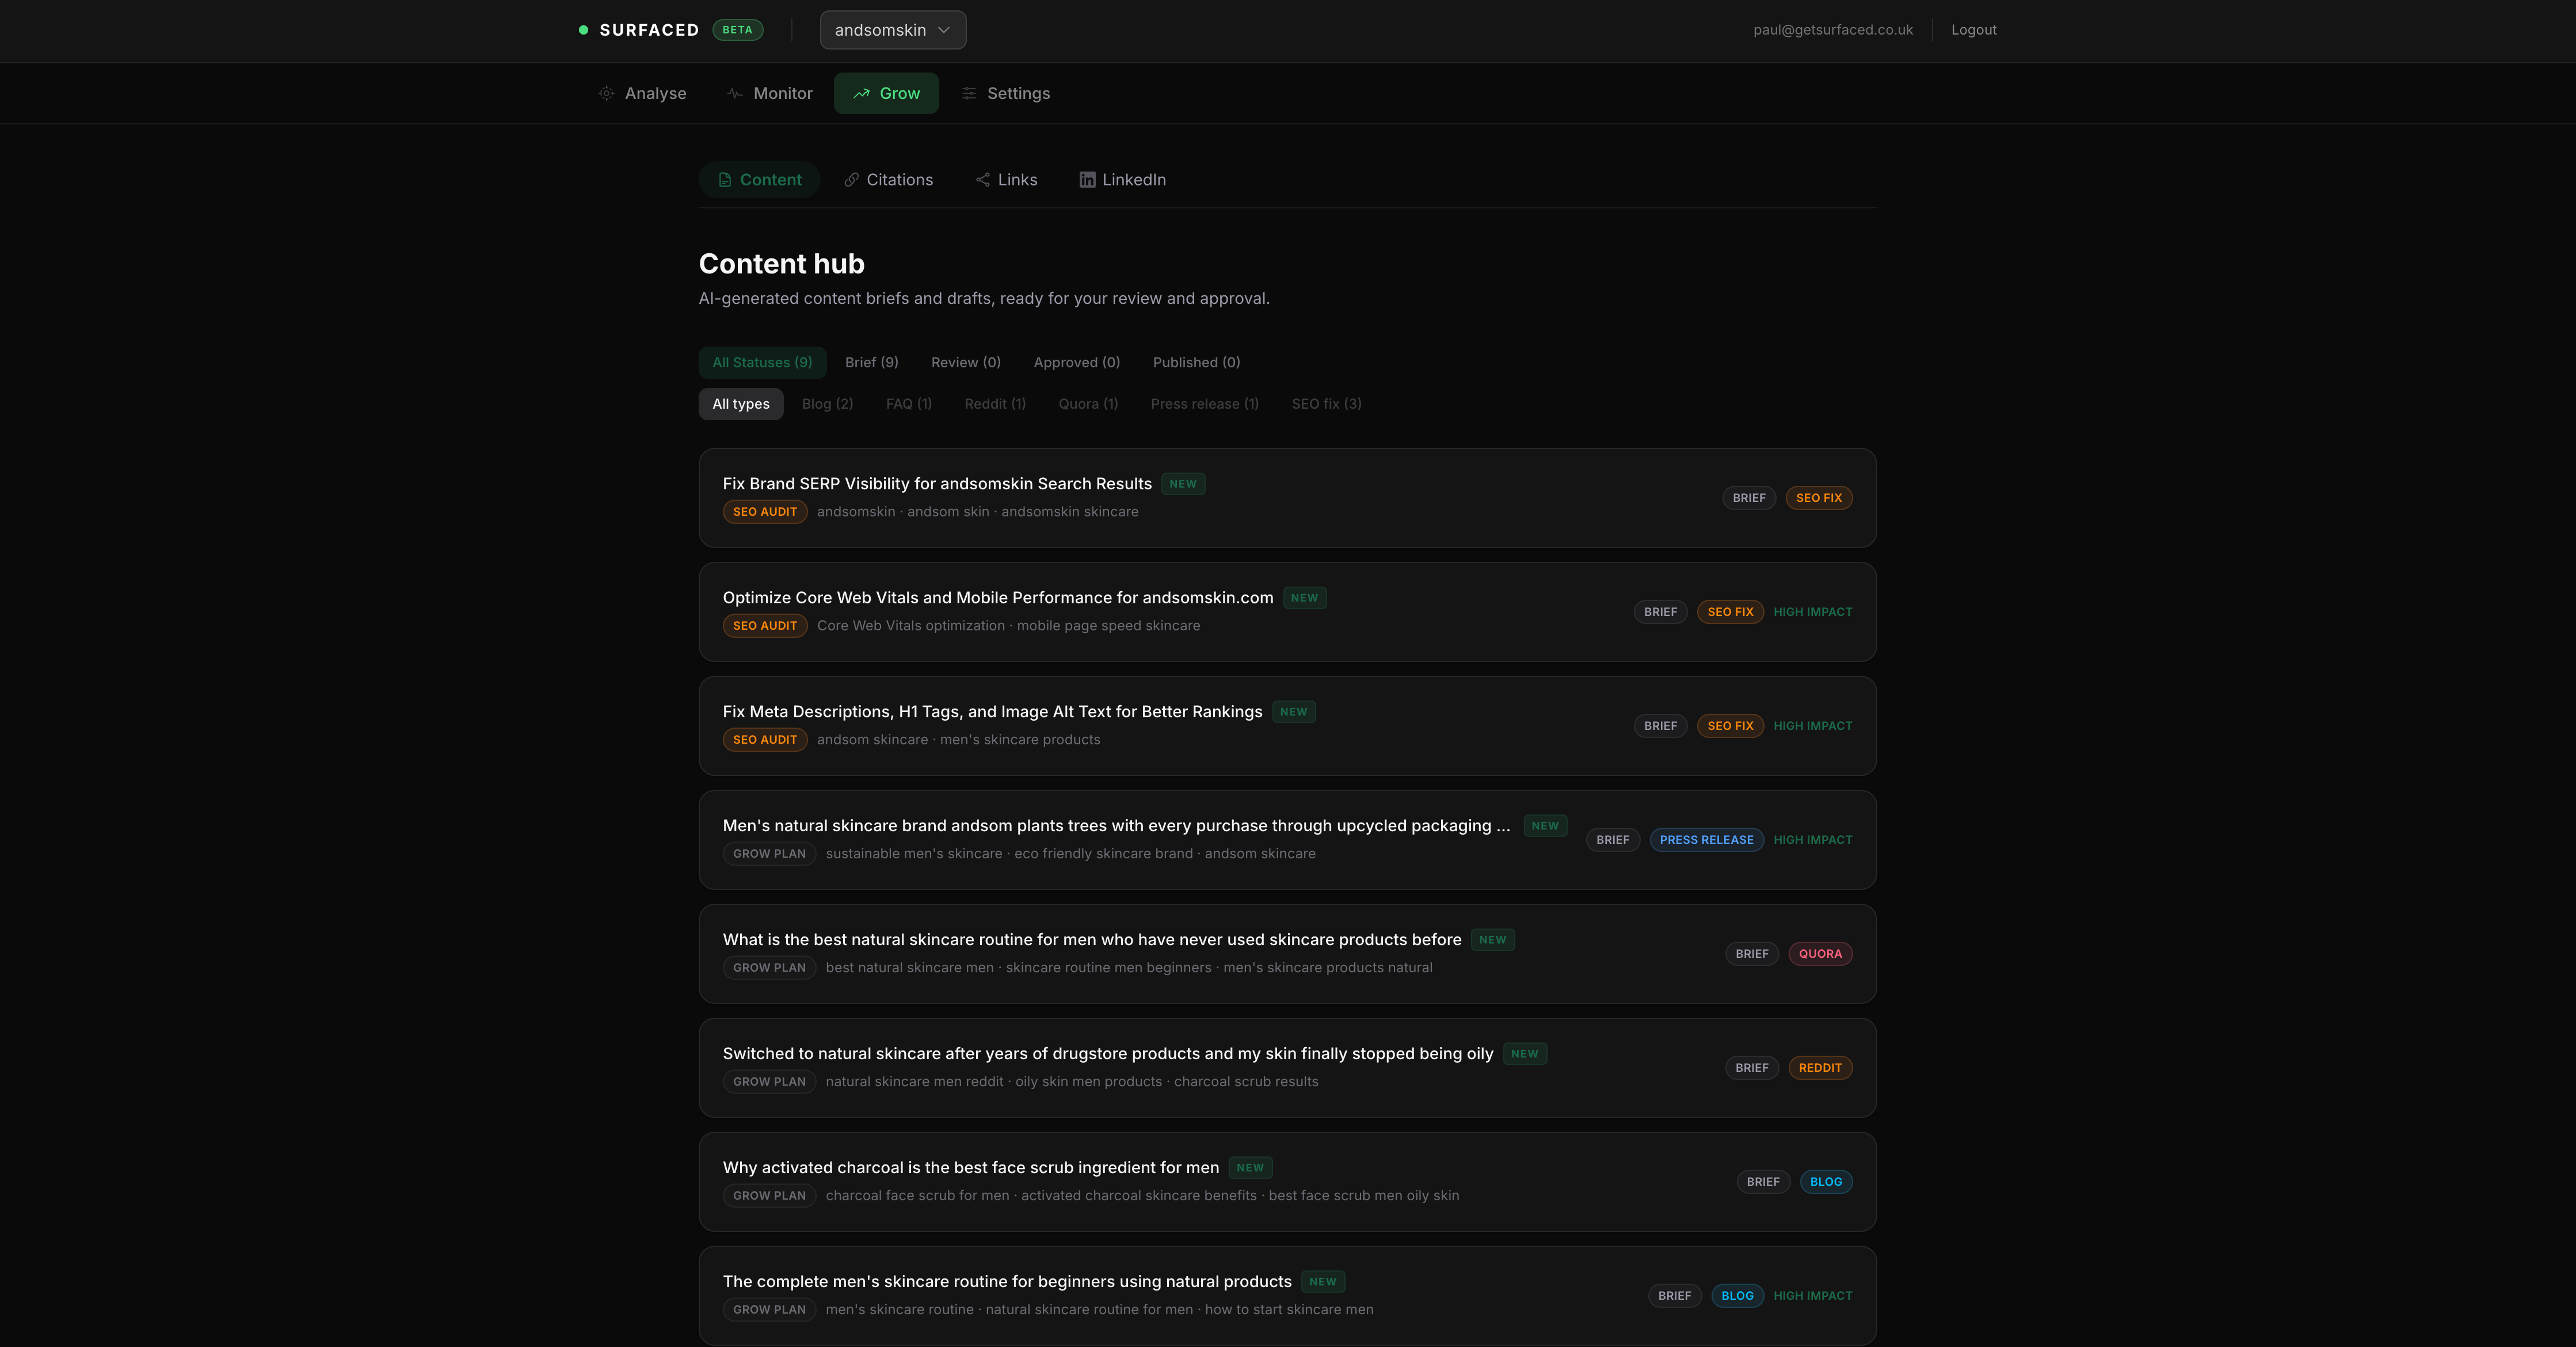Click HIGH IMPACT label on Core Web Vitals card

[x=1812, y=612]
